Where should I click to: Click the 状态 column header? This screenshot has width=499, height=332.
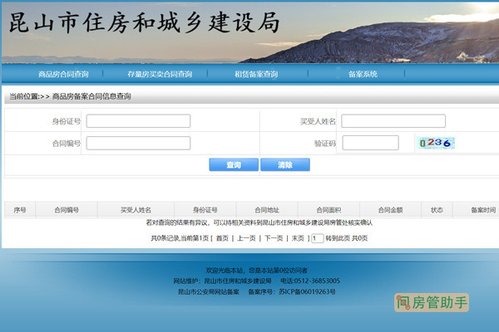(x=437, y=210)
